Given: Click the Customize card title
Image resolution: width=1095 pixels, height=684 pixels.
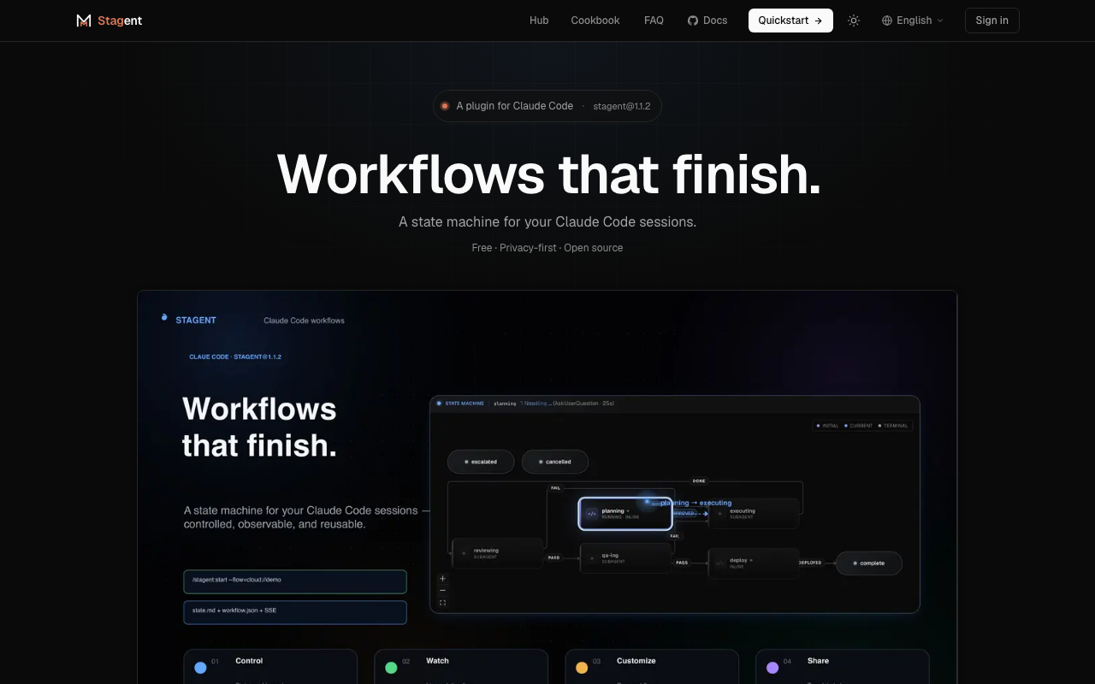Looking at the screenshot, I should [636, 661].
